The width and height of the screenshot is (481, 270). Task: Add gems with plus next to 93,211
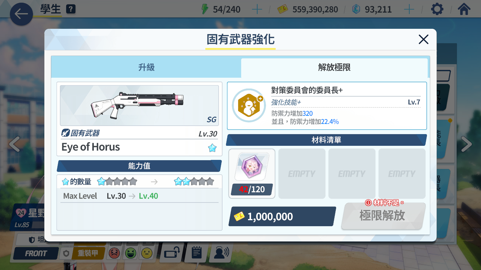[409, 9]
